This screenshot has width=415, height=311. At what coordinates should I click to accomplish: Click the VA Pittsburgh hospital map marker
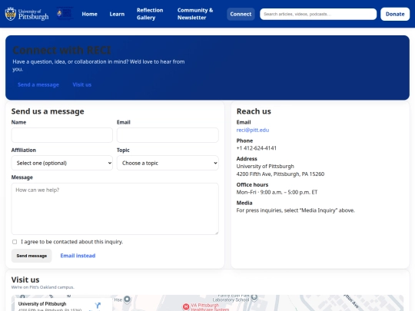coord(186,306)
